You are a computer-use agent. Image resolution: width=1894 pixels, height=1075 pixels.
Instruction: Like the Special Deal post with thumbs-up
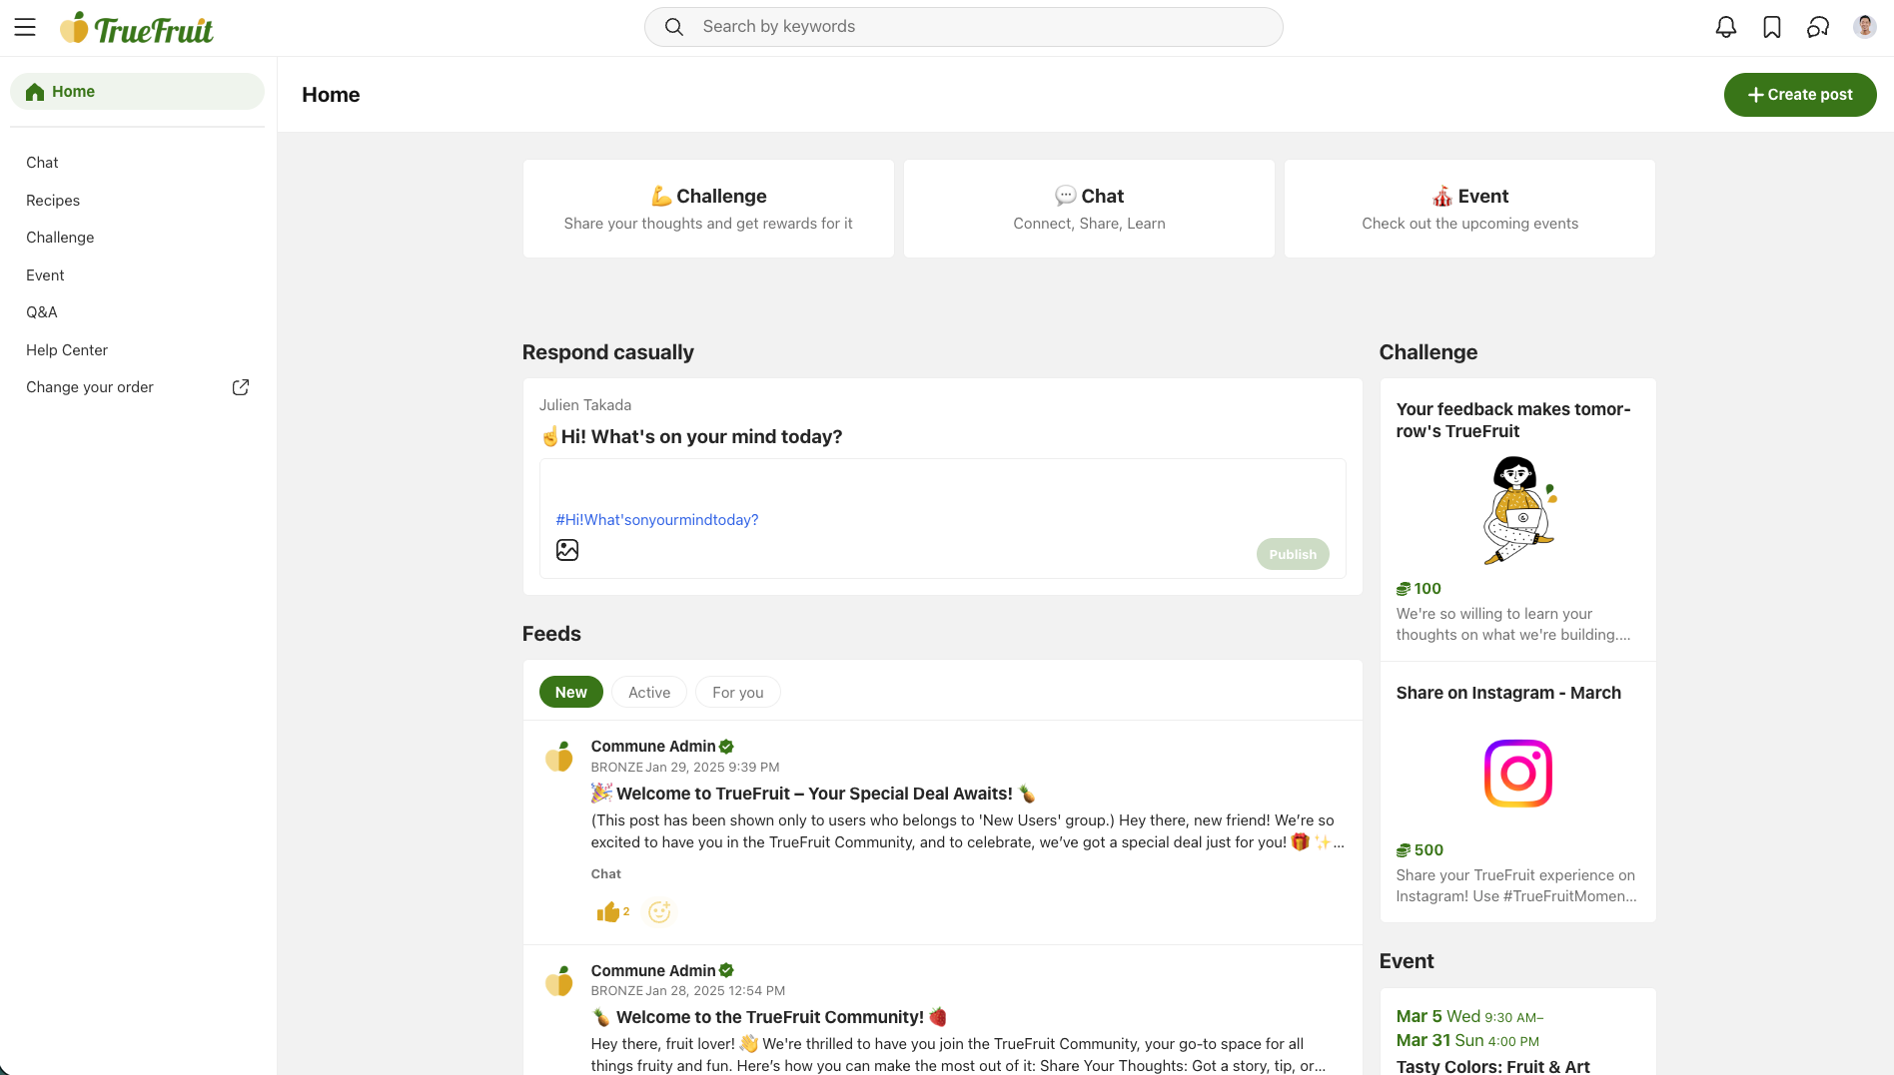tap(608, 911)
